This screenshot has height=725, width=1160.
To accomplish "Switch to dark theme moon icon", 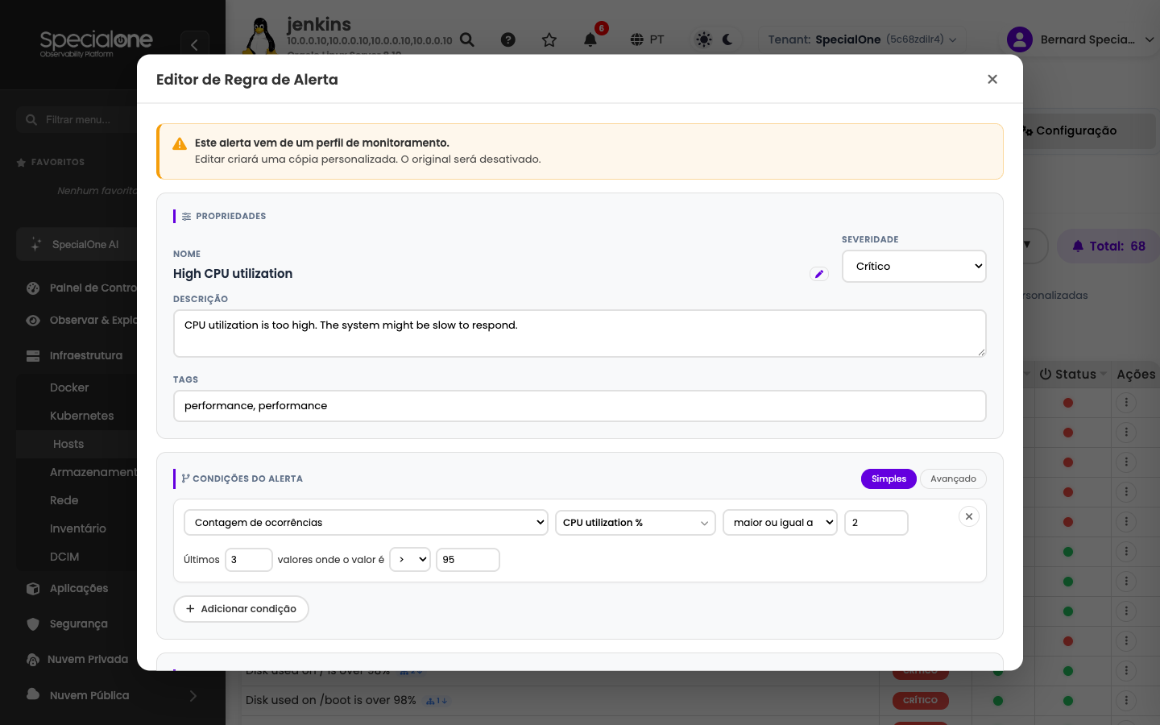I will pyautogui.click(x=728, y=39).
